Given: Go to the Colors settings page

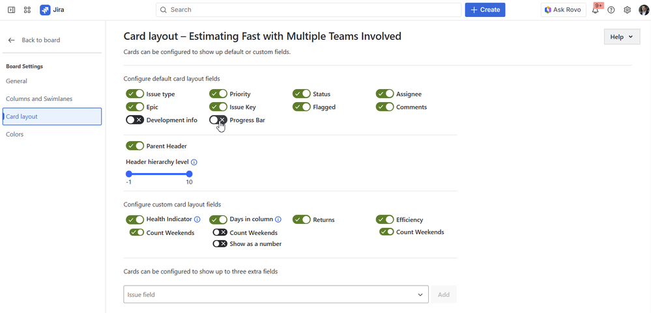Looking at the screenshot, I should pos(15,134).
